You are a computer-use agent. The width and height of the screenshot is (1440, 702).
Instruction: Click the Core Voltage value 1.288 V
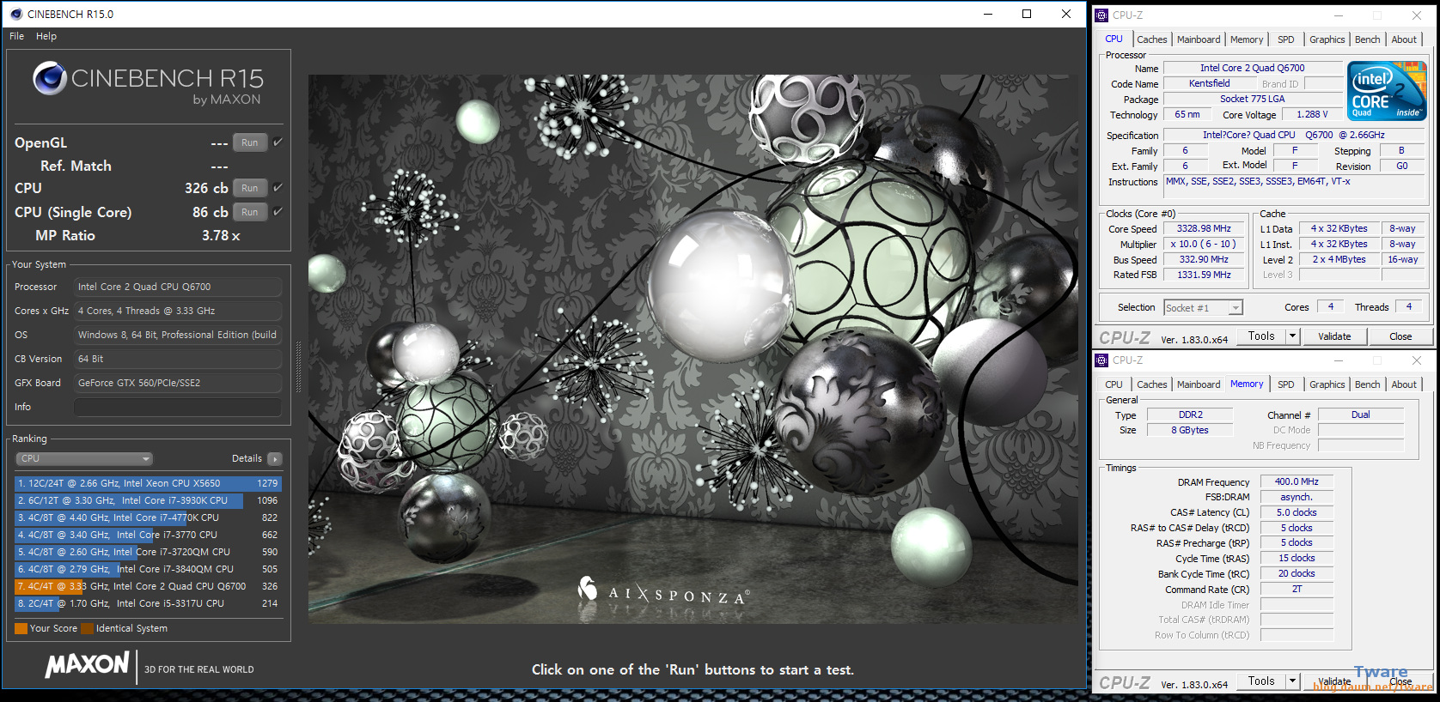(1312, 114)
